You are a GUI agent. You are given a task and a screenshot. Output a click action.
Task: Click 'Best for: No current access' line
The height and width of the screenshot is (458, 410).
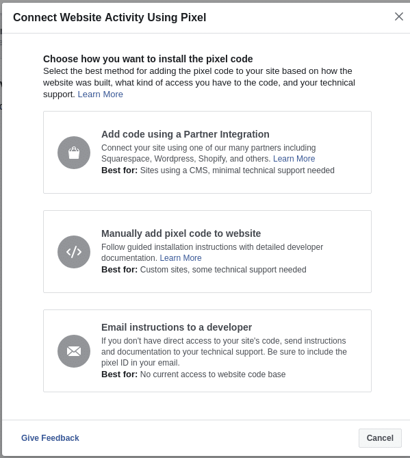pos(193,374)
